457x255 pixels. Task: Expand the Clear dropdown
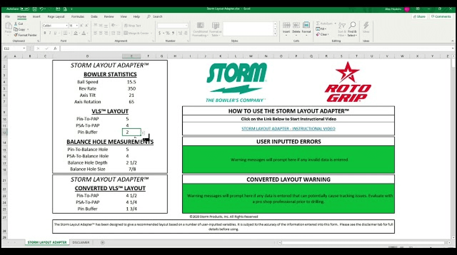tap(328, 35)
